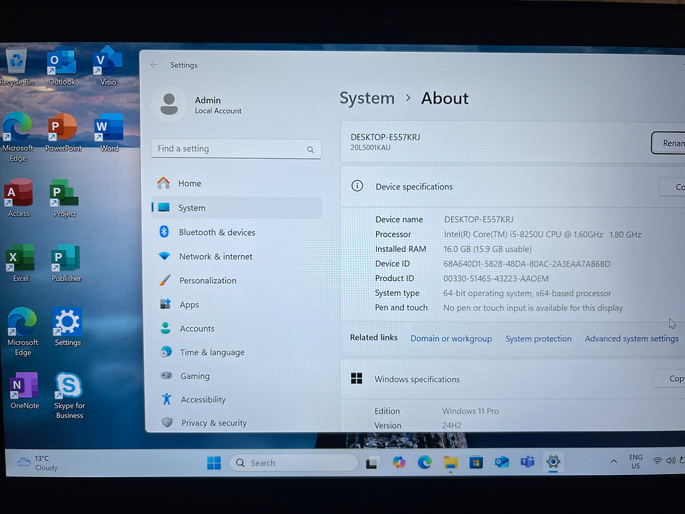
Task: Select the Skype for Business shortcut
Action: click(69, 396)
